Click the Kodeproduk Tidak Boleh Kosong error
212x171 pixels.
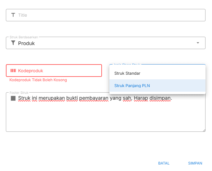click(38, 80)
